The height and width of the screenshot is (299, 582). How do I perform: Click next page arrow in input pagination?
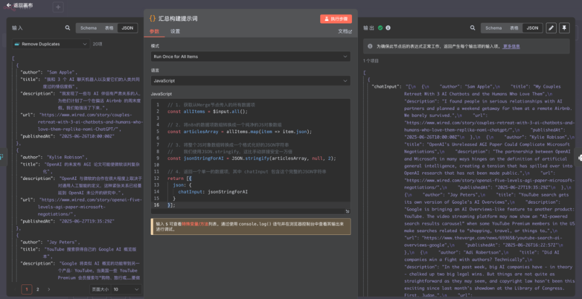48,289
